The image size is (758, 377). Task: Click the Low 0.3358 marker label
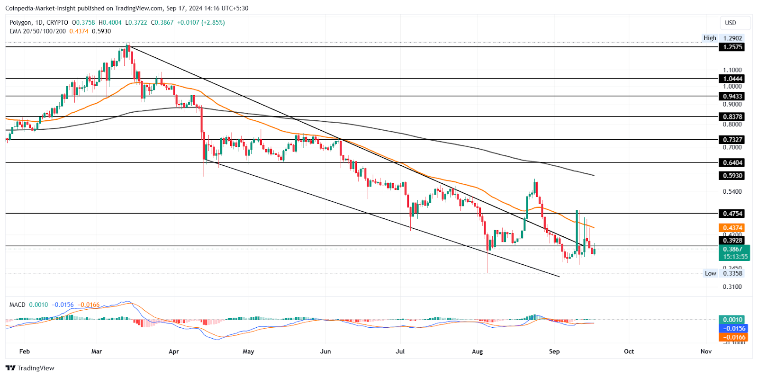[723, 273]
